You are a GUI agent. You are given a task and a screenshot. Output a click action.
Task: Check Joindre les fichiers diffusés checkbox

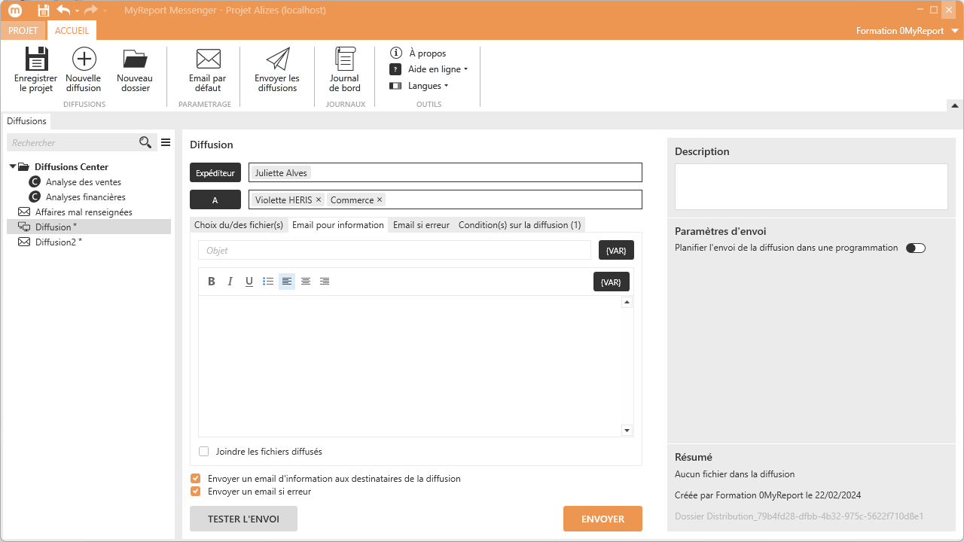click(204, 452)
